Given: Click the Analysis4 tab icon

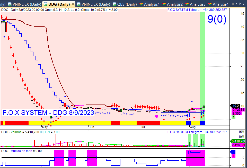Looking at the screenshot, I should coord(210,4).
